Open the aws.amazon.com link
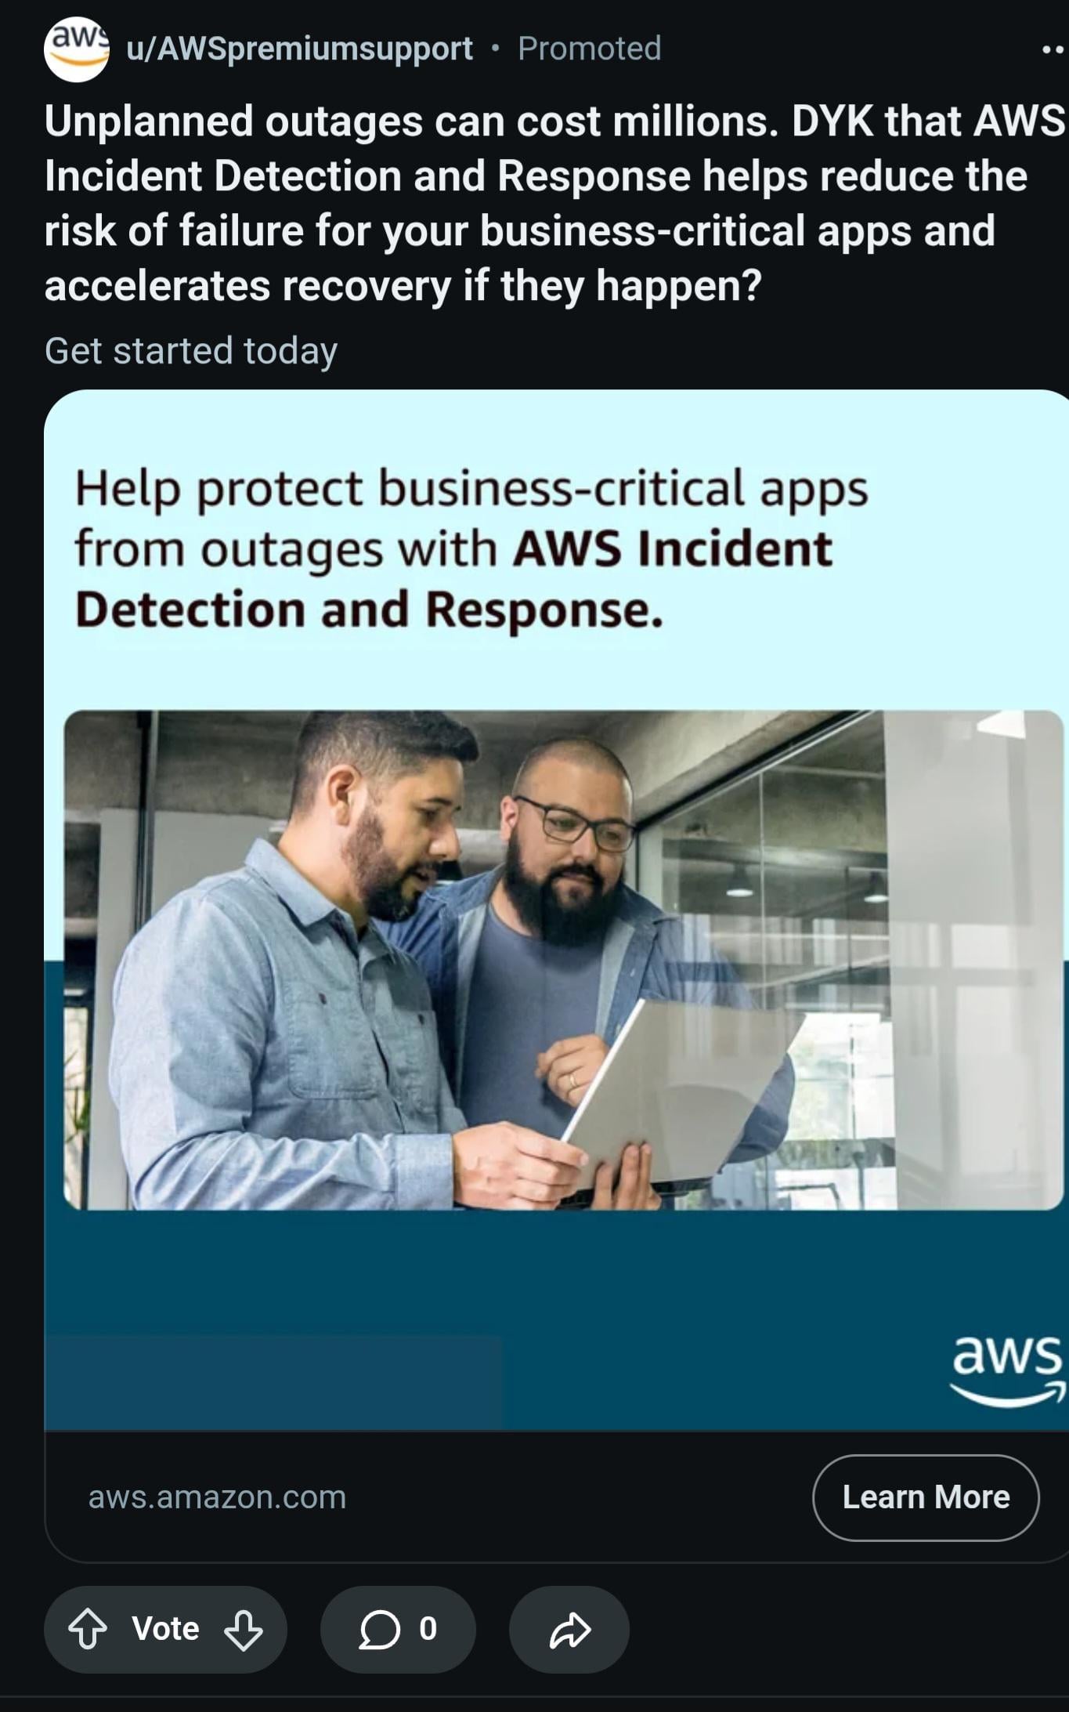Screen dimensions: 1069x1712 pos(217,1497)
